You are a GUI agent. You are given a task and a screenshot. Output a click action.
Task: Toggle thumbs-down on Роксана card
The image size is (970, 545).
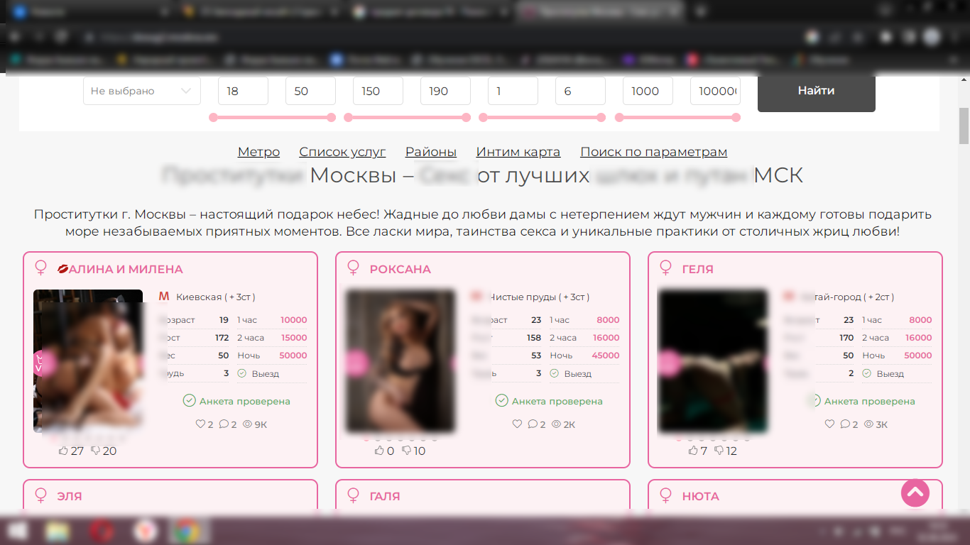pos(406,451)
